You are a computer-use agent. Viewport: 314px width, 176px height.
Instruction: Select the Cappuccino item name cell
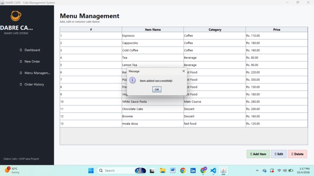(x=153, y=43)
